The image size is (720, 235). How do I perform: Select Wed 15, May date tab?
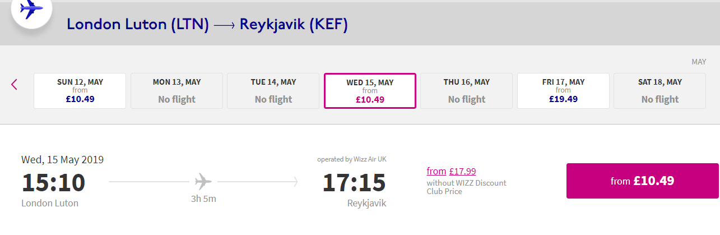[x=370, y=91]
